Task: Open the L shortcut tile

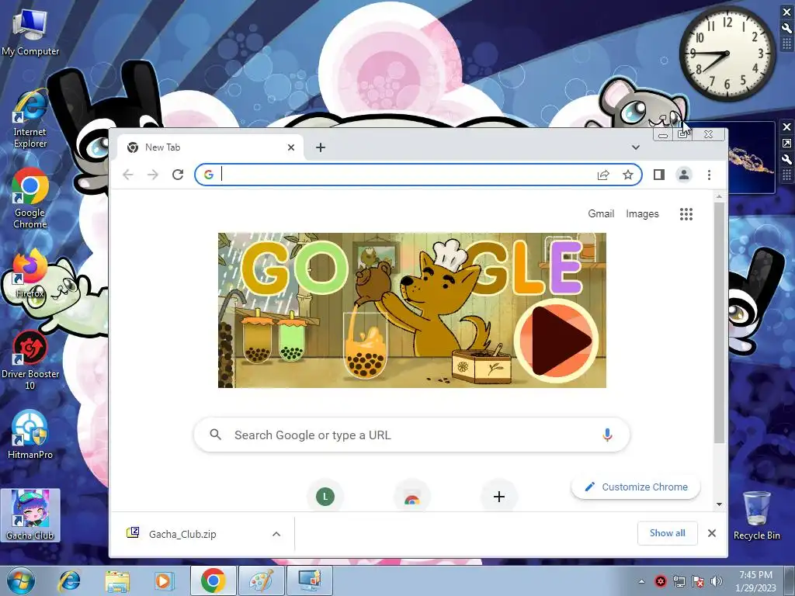Action: tap(325, 497)
